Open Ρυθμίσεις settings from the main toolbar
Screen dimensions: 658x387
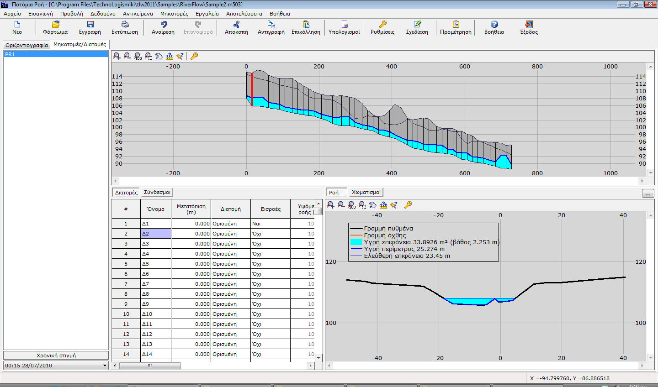pyautogui.click(x=382, y=25)
